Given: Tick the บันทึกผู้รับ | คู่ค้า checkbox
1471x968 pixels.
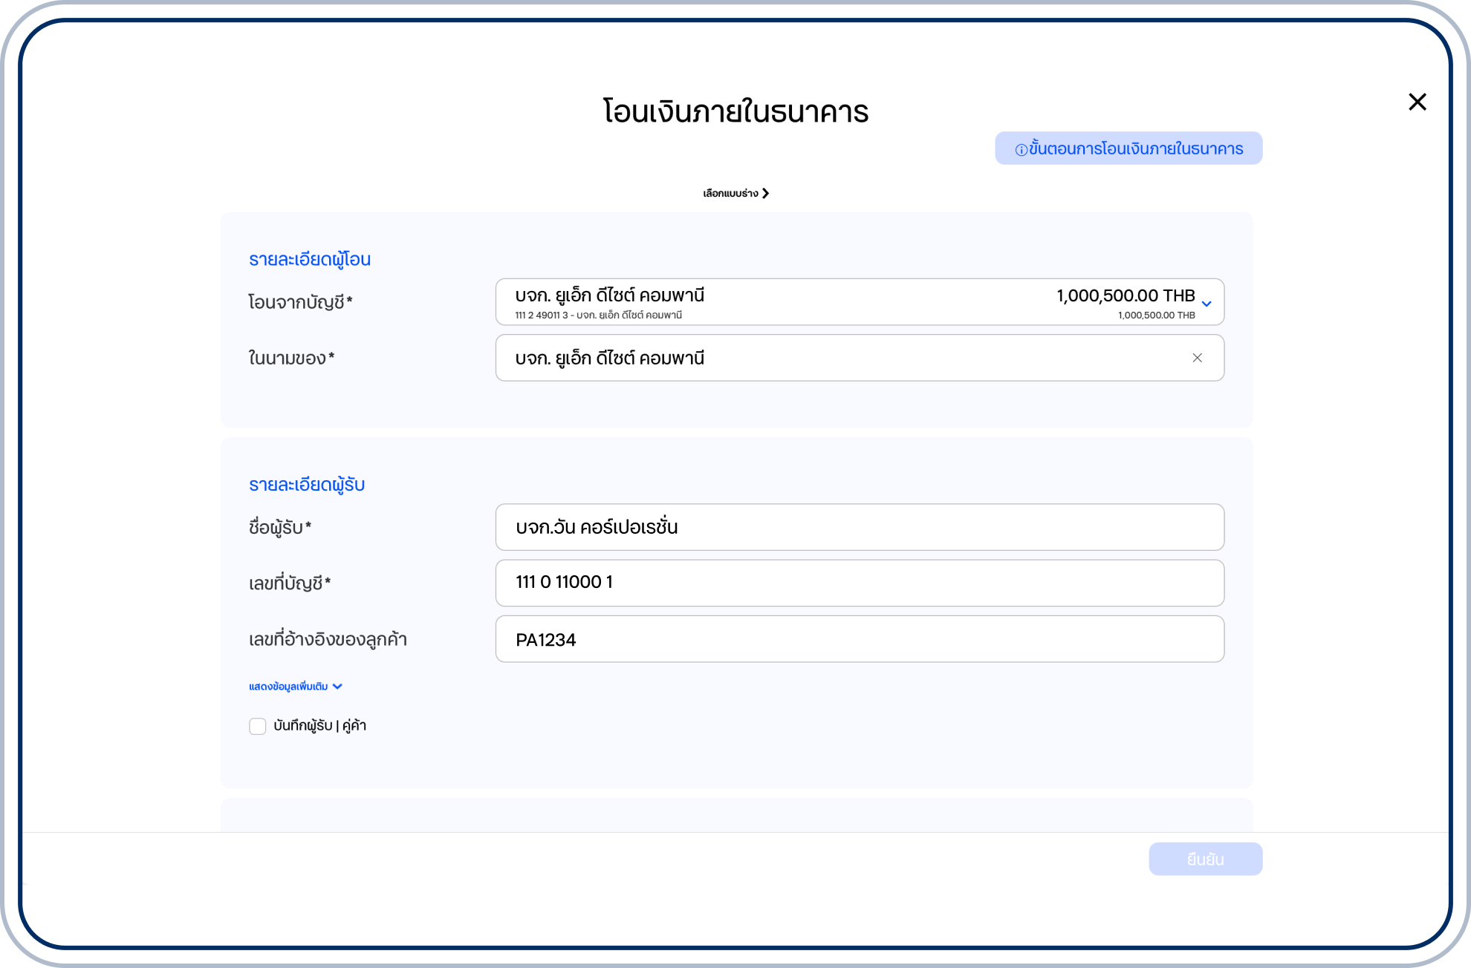Looking at the screenshot, I should coord(258,726).
